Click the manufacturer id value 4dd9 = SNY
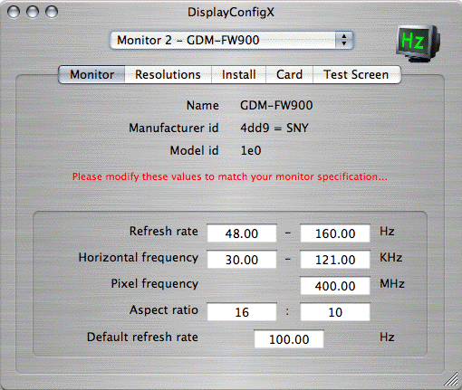This screenshot has width=462, height=390. pos(274,128)
